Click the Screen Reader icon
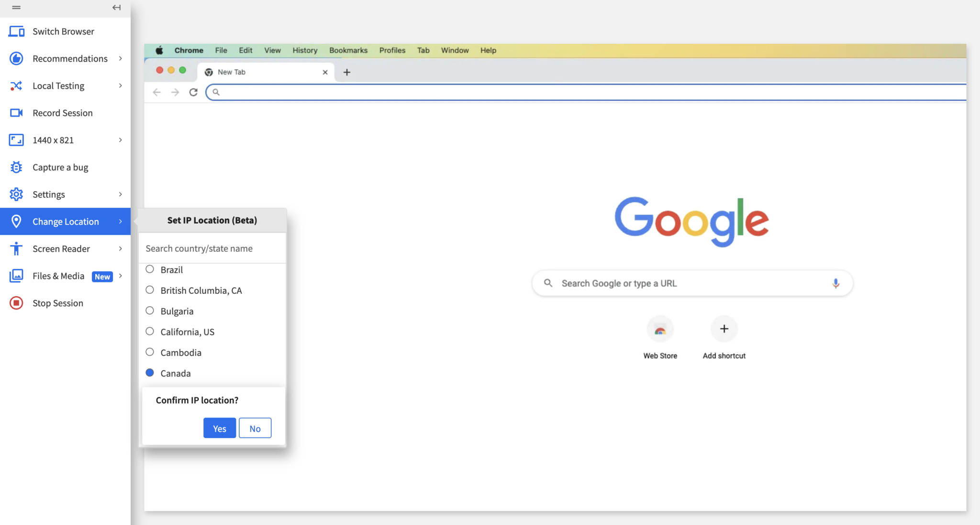980x525 pixels. 16,248
